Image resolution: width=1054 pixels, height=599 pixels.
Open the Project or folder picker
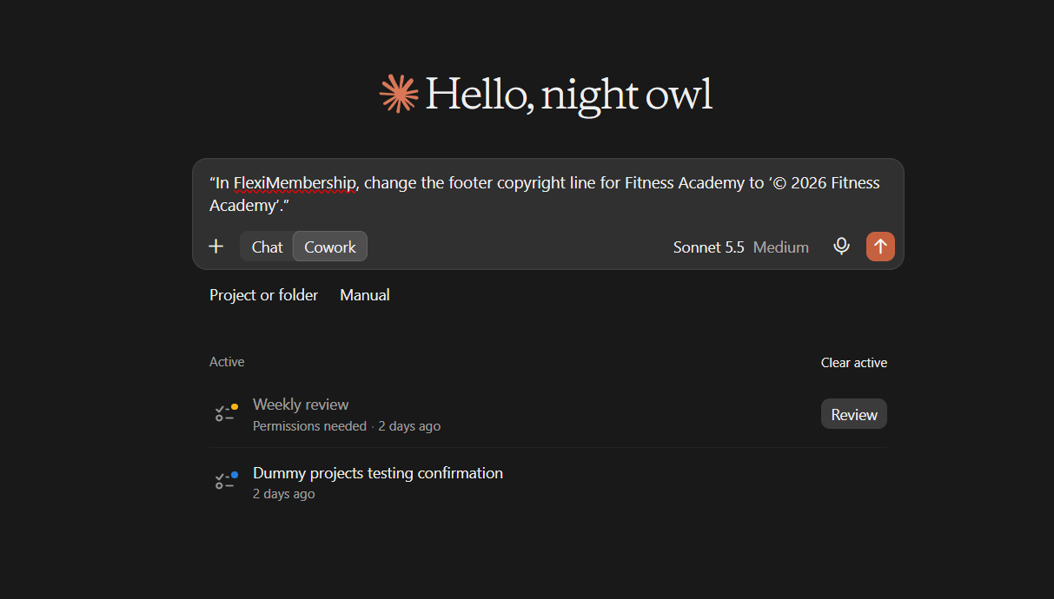[x=263, y=295]
